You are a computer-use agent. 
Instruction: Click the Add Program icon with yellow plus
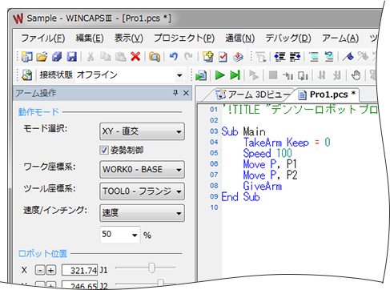pos(207,57)
